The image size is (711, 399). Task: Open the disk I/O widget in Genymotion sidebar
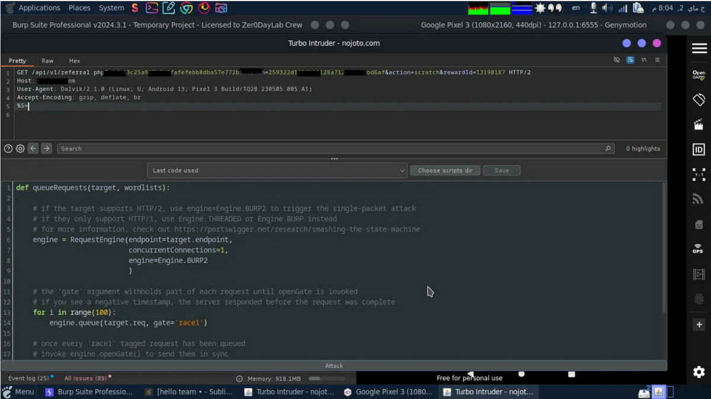[699, 225]
